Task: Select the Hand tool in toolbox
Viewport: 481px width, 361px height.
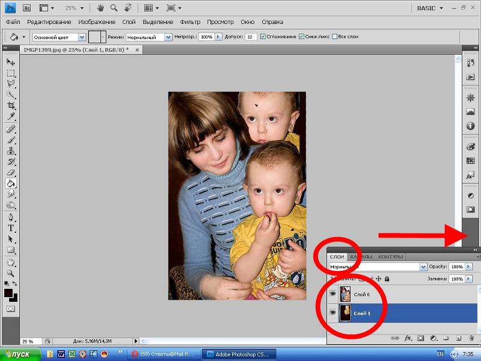Action: tap(11, 262)
